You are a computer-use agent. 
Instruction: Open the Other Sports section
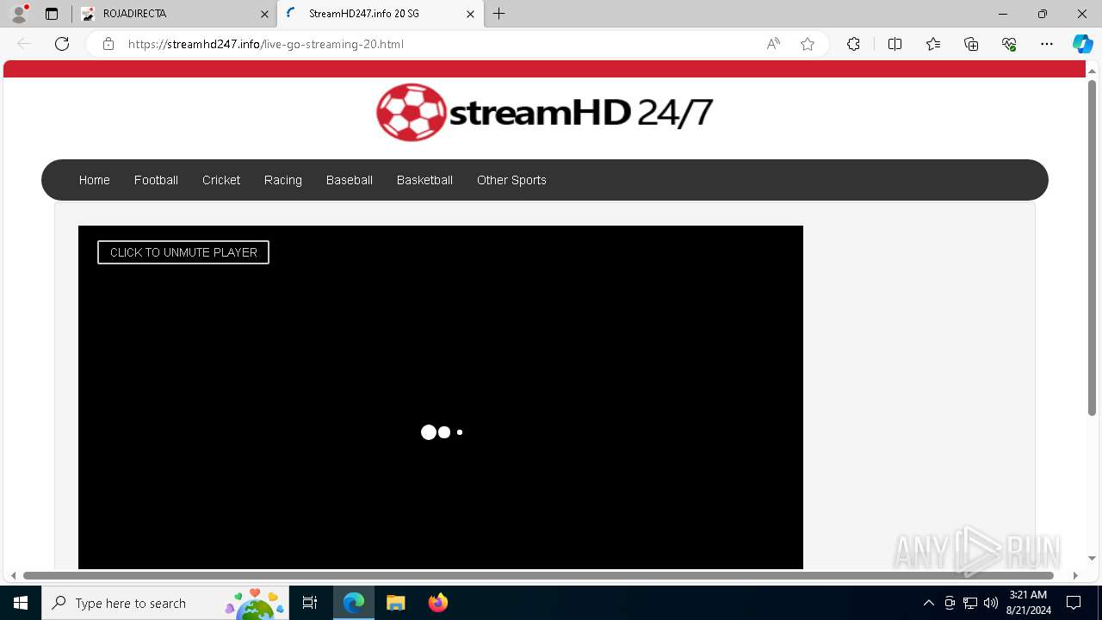pos(511,180)
